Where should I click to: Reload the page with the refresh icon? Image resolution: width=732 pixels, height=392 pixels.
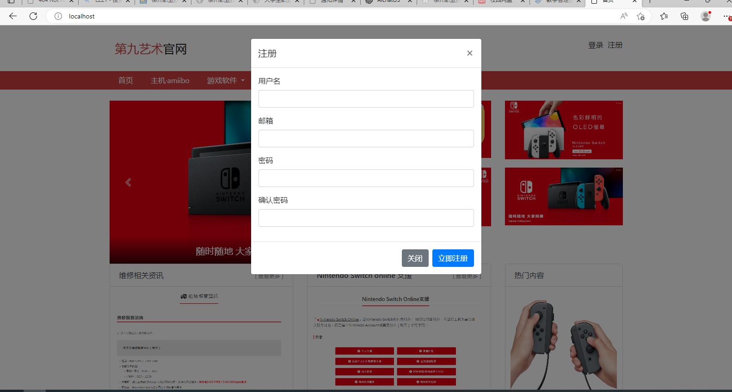click(x=33, y=16)
